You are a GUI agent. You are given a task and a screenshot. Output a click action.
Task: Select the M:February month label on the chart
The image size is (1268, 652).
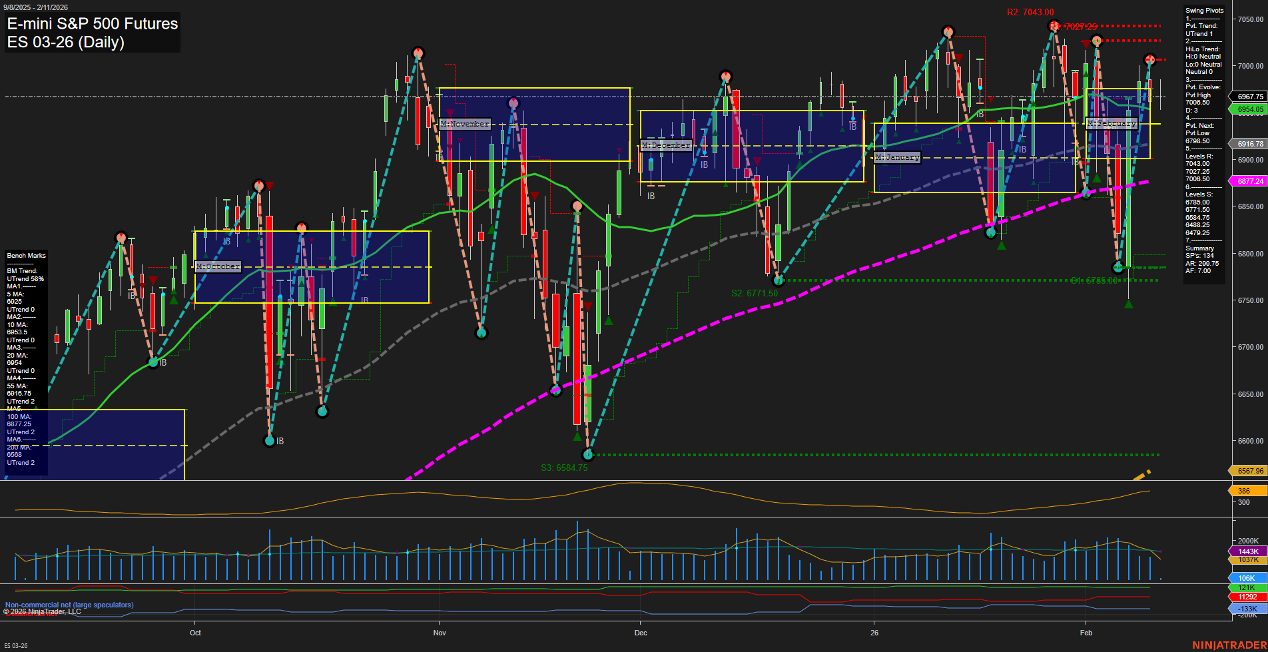point(1113,123)
